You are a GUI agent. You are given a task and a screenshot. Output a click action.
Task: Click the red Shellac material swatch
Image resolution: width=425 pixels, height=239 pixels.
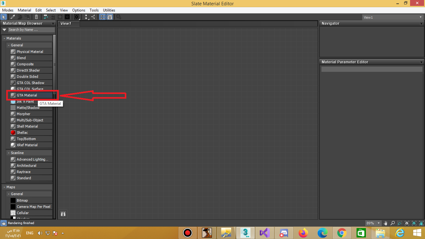13,133
